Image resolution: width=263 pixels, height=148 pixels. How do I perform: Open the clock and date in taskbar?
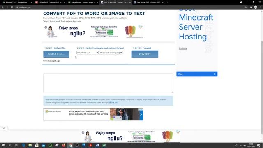click(251, 145)
